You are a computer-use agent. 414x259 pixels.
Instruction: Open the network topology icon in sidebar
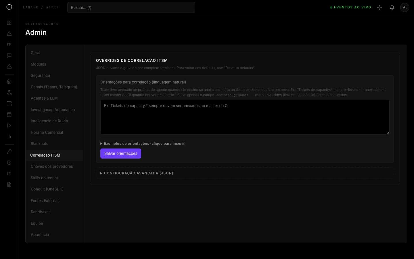(9, 93)
